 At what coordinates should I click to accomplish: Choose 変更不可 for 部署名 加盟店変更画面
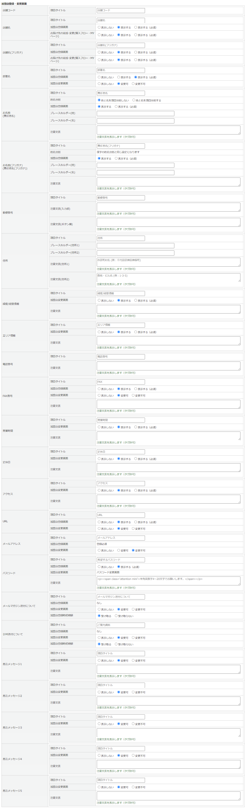click(x=133, y=84)
